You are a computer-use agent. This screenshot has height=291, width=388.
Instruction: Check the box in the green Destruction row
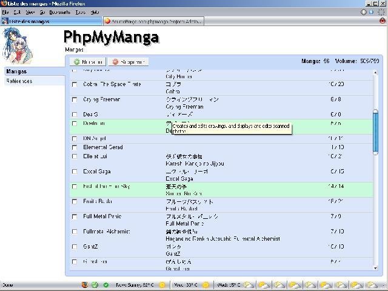(x=75, y=124)
